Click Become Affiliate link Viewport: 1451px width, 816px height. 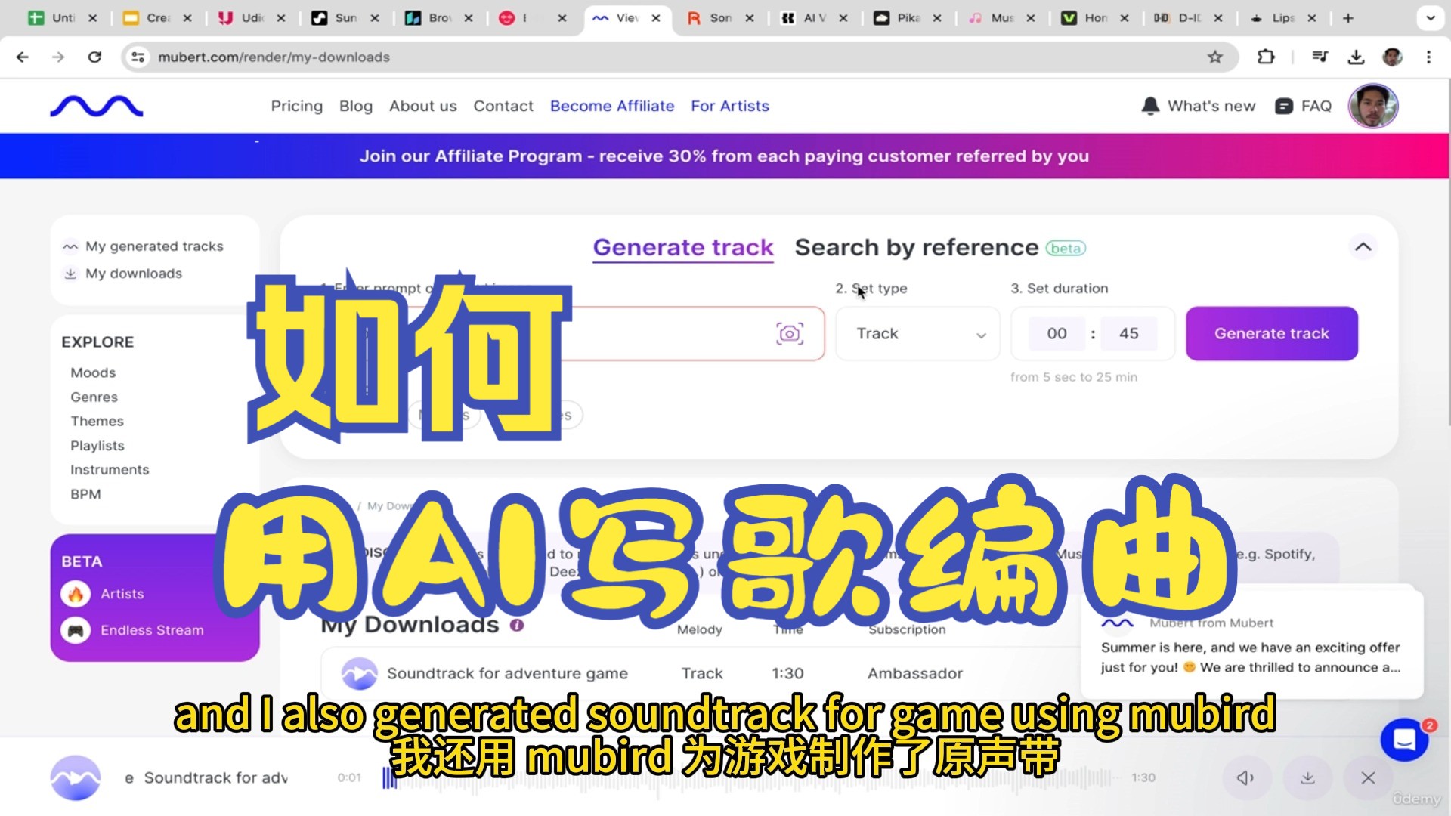tap(612, 107)
